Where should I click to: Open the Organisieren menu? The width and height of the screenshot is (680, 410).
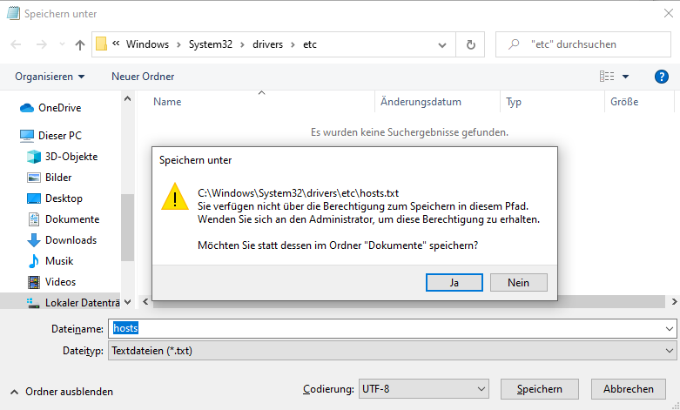(x=50, y=77)
